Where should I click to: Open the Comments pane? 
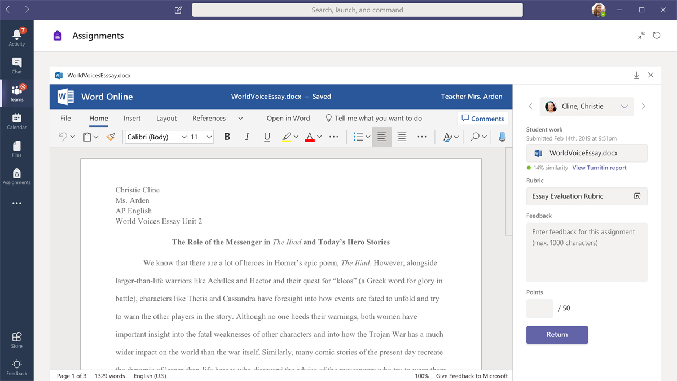point(482,119)
